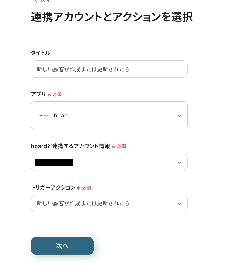
Task: Expand the account info dropdown chevron
Action: [x=179, y=163]
